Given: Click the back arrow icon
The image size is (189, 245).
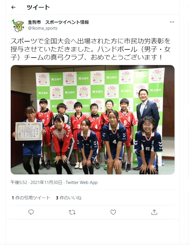Looking at the screenshot, I should pos(13,7).
